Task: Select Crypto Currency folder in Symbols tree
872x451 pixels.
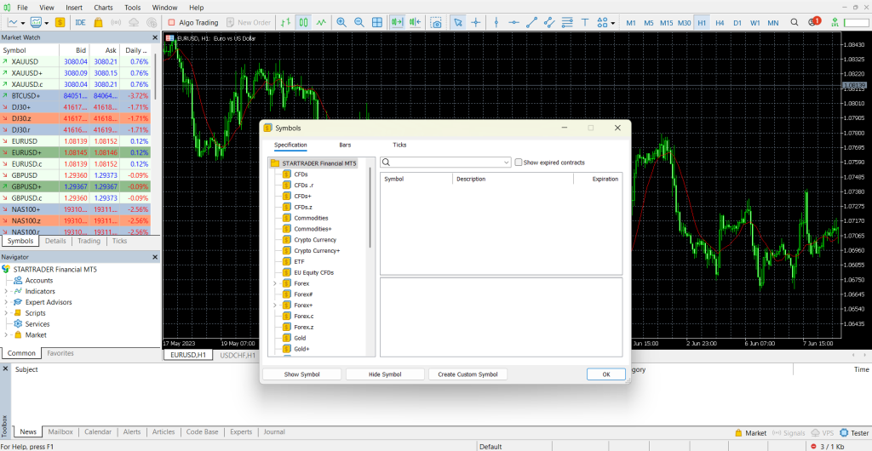Action: click(x=315, y=240)
